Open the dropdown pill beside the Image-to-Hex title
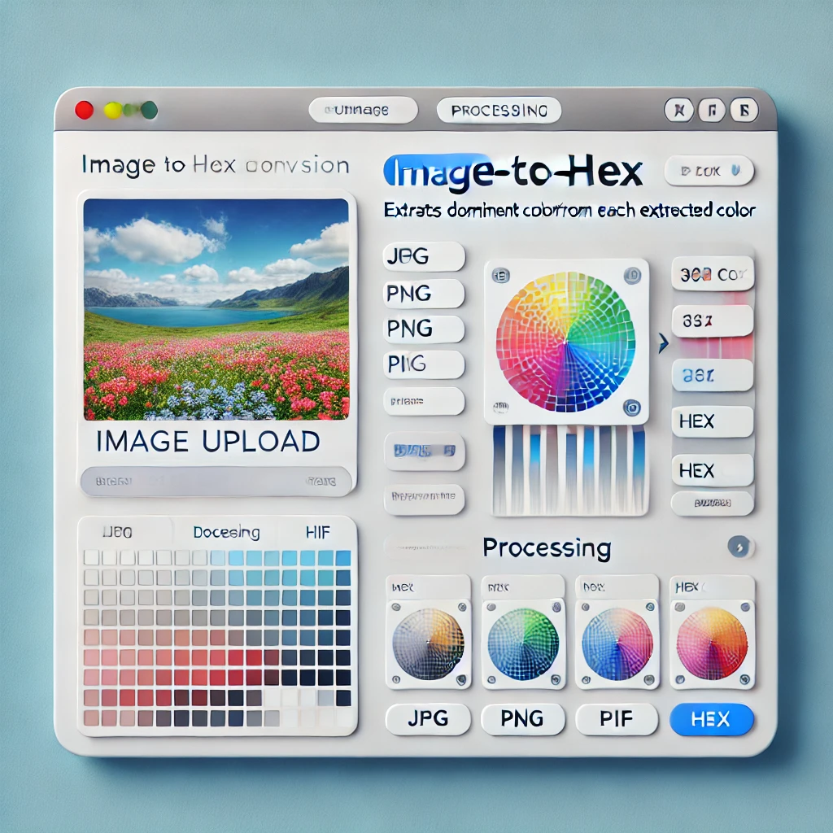 709,171
